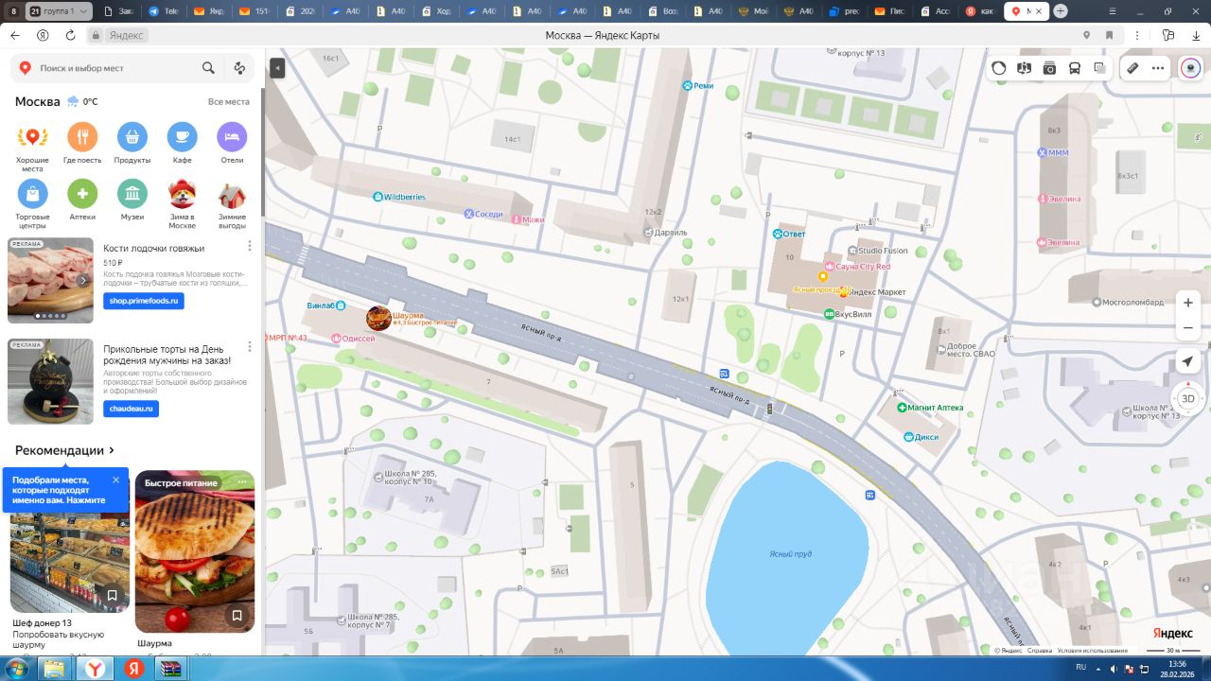This screenshot has width=1211, height=681.
Task: Choose the Аптеки category
Action: [x=82, y=200]
